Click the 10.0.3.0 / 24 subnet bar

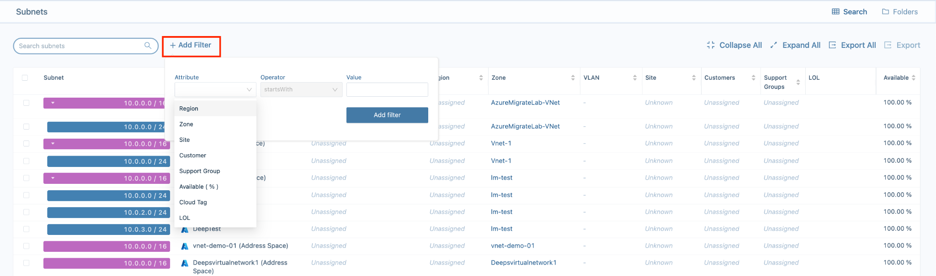point(108,229)
